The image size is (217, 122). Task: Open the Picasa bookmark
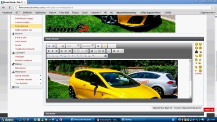tap(75, 13)
